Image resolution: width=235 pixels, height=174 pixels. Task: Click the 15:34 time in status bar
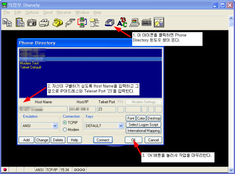point(65,170)
